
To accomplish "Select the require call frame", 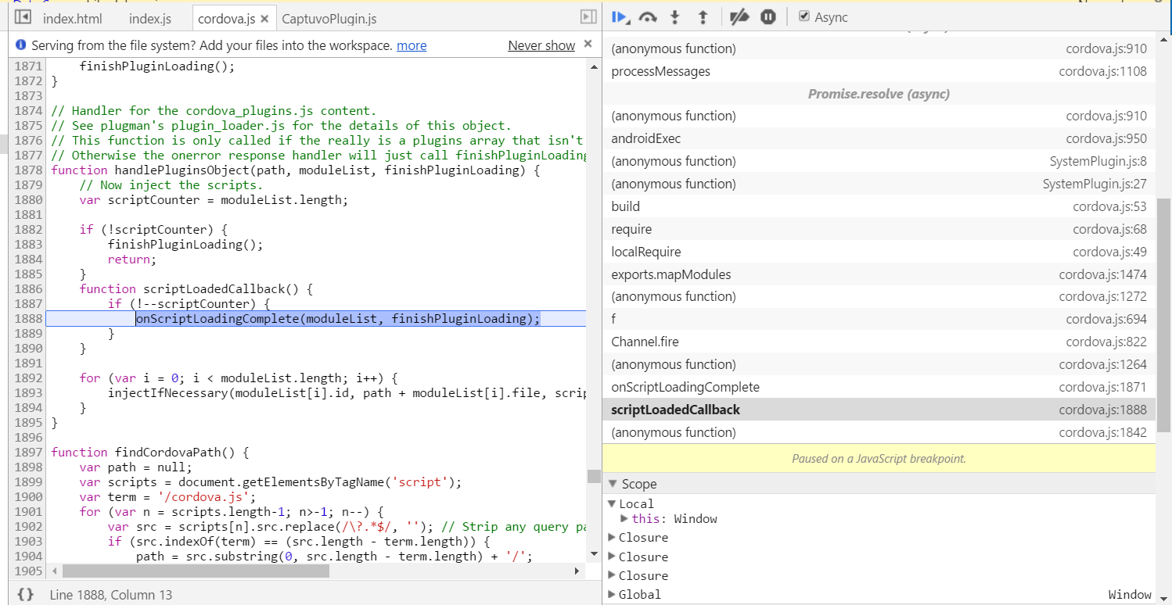I will 879,229.
